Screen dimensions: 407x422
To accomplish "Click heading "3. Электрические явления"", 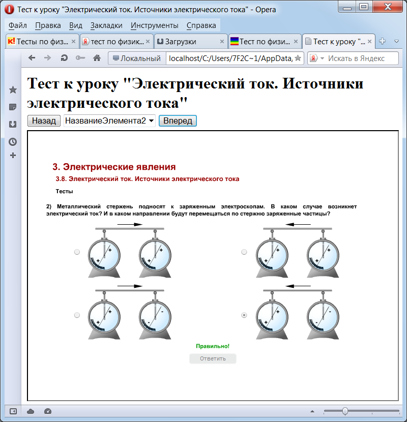I will (x=114, y=167).
